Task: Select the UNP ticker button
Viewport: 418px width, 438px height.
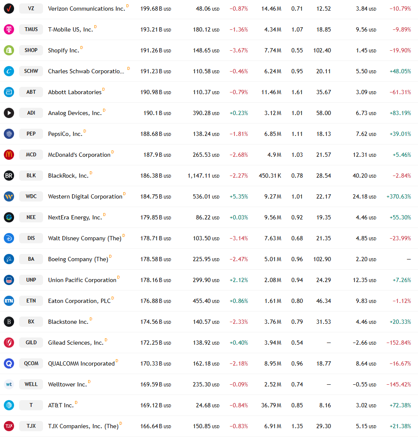Action: pyautogui.click(x=31, y=280)
